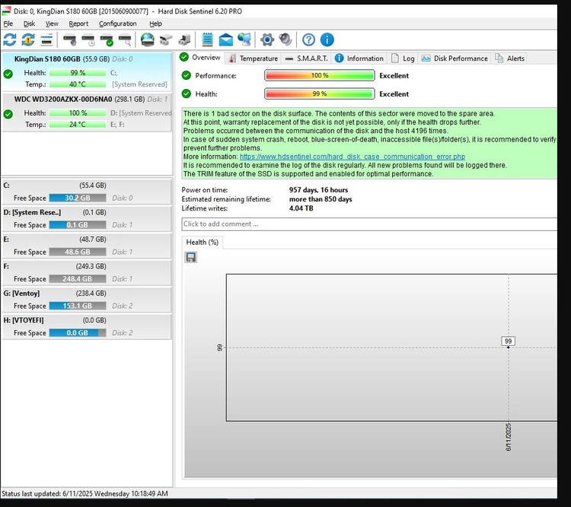Click the Performance 100 % gradient bar
Screen dimensions: 571x507
319,75
